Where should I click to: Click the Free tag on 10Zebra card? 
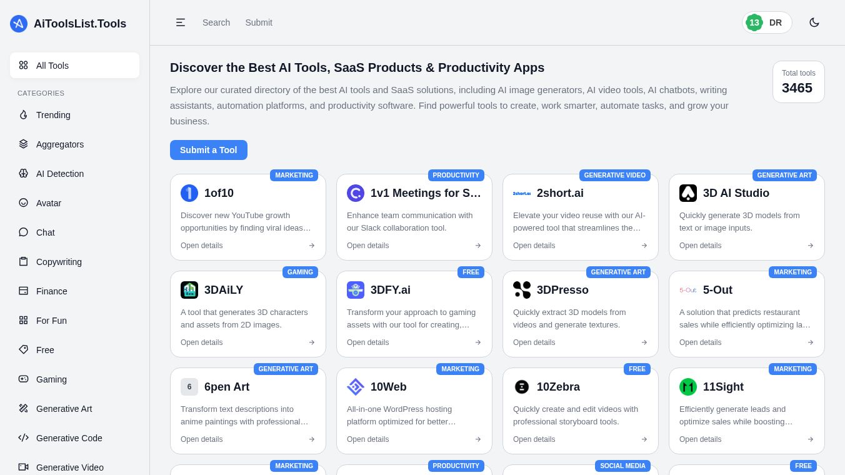pyautogui.click(x=637, y=369)
